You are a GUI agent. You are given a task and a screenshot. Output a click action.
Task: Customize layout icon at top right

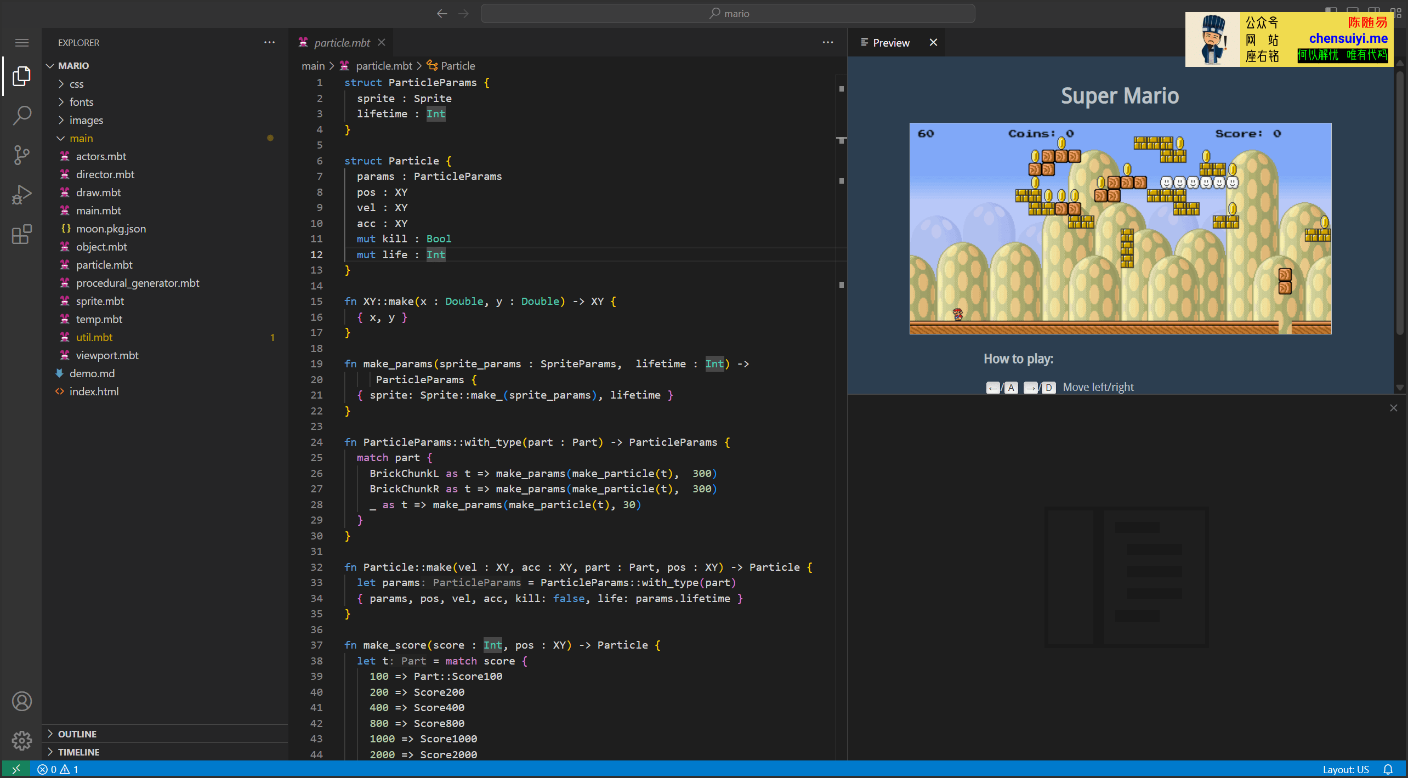[1396, 12]
